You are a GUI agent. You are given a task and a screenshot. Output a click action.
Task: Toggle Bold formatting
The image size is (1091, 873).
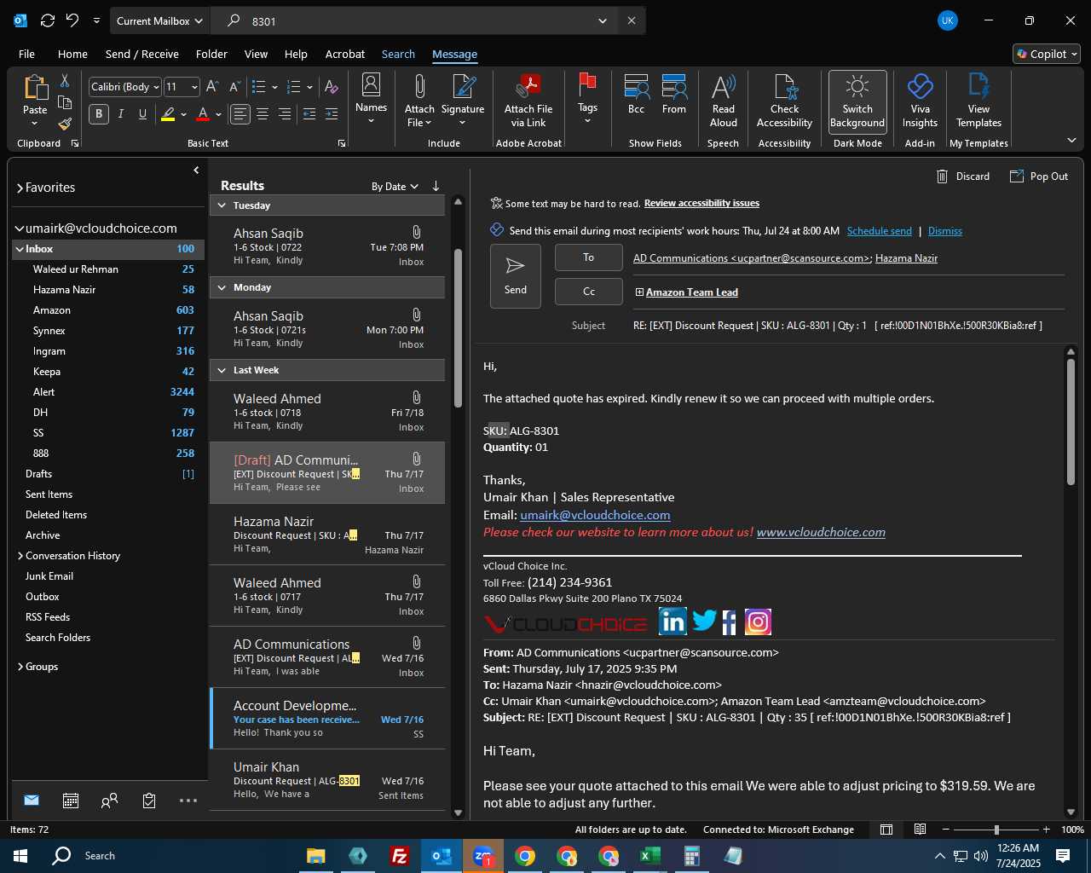tap(99, 114)
